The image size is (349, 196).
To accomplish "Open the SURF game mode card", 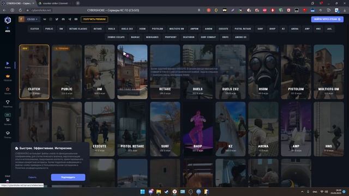I will coord(165,129).
